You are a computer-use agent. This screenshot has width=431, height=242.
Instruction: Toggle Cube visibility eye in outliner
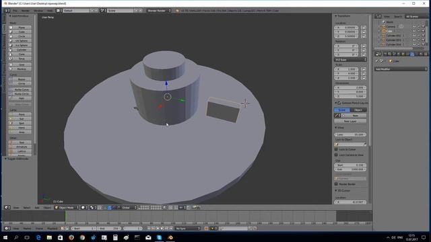coord(414,31)
